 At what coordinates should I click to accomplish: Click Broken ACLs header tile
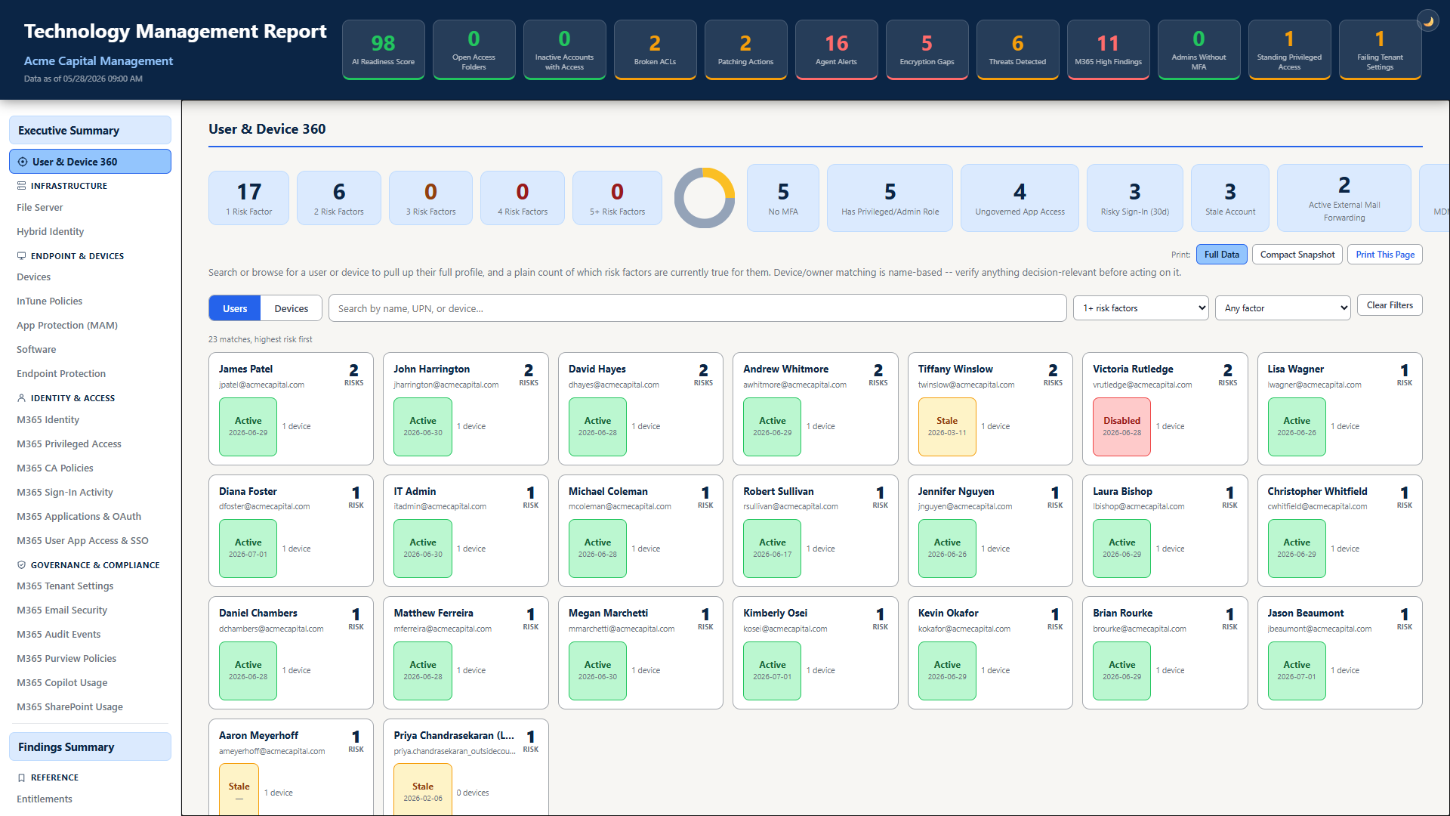pyautogui.click(x=655, y=49)
